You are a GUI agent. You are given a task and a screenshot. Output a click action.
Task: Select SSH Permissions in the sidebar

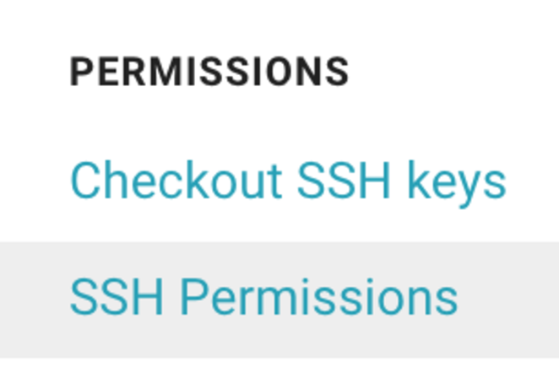pyautogui.click(x=263, y=297)
